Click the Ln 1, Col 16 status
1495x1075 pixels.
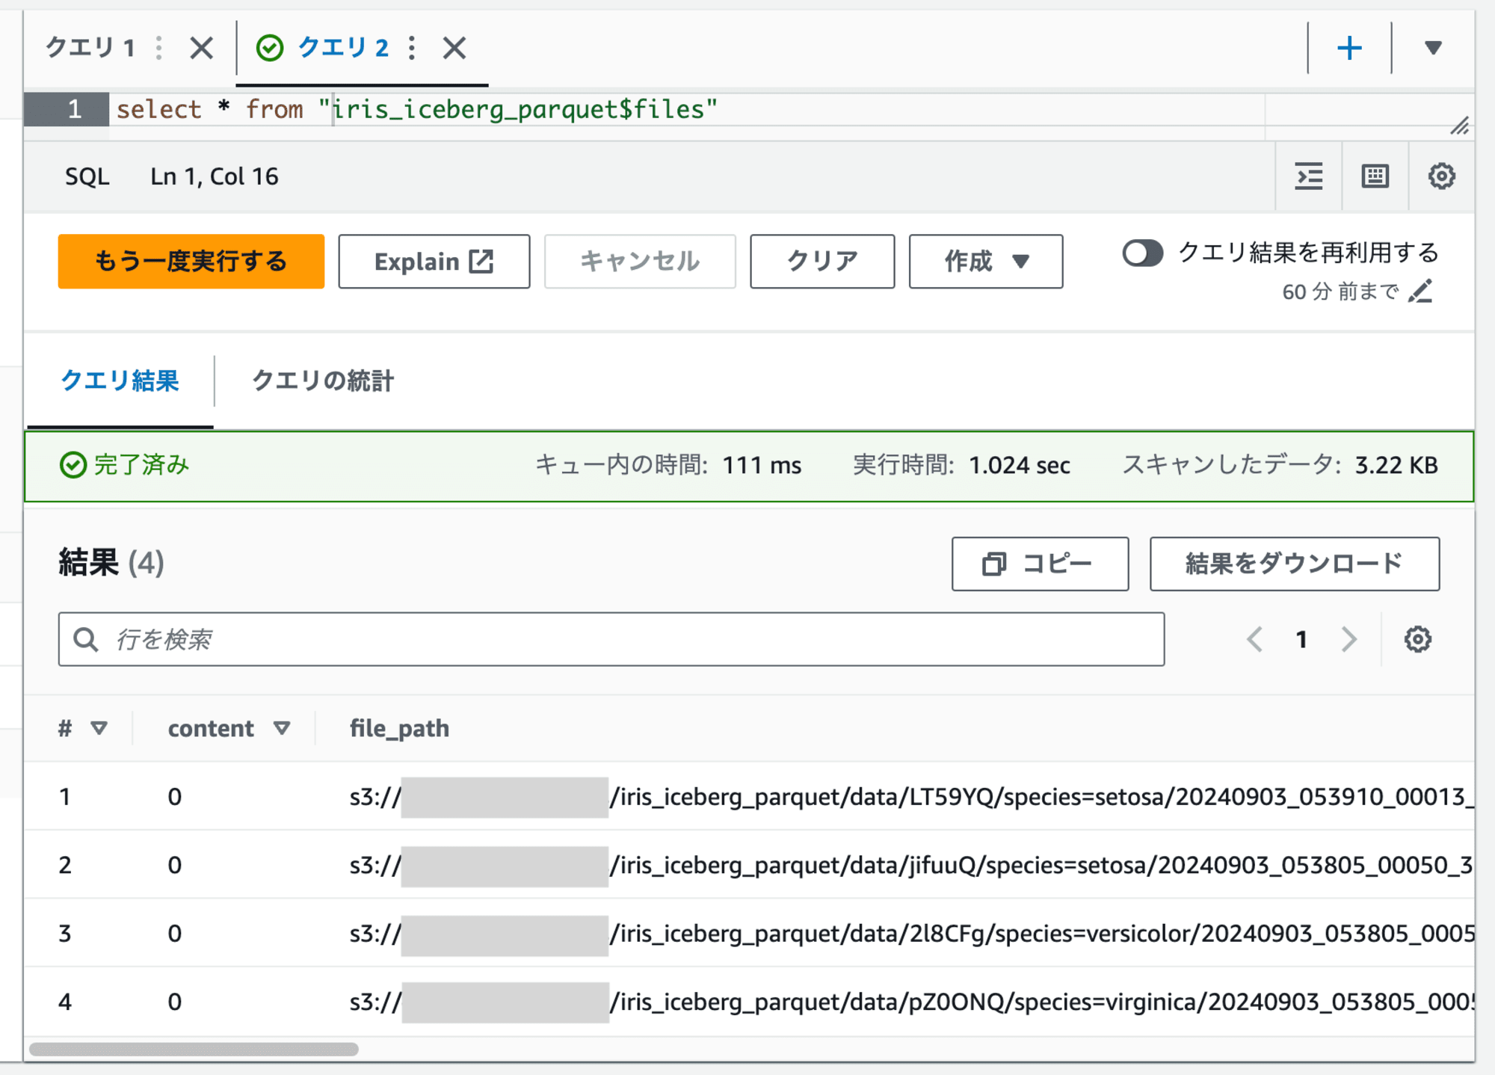click(215, 177)
